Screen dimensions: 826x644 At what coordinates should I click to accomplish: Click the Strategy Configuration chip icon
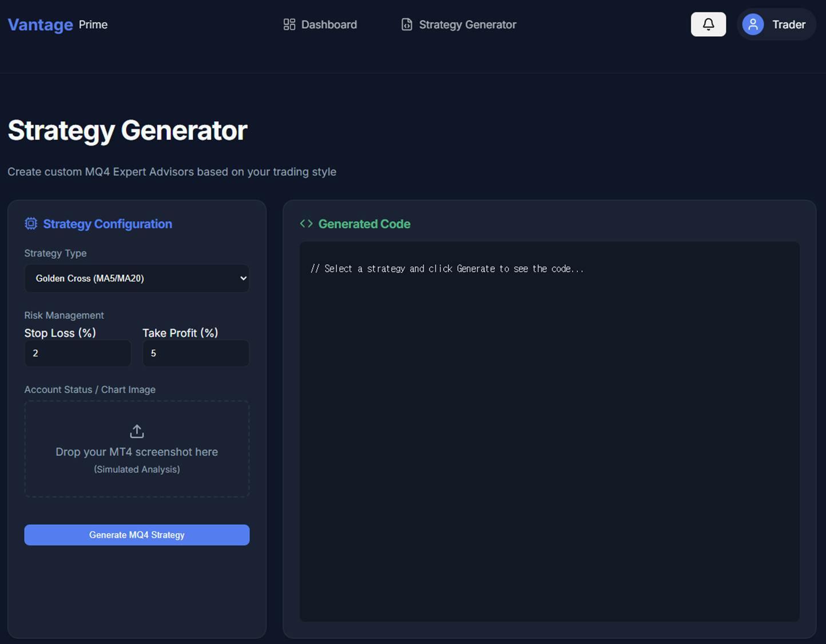point(31,224)
